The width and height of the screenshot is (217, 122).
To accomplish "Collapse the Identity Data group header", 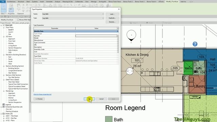I will tap(118, 31).
